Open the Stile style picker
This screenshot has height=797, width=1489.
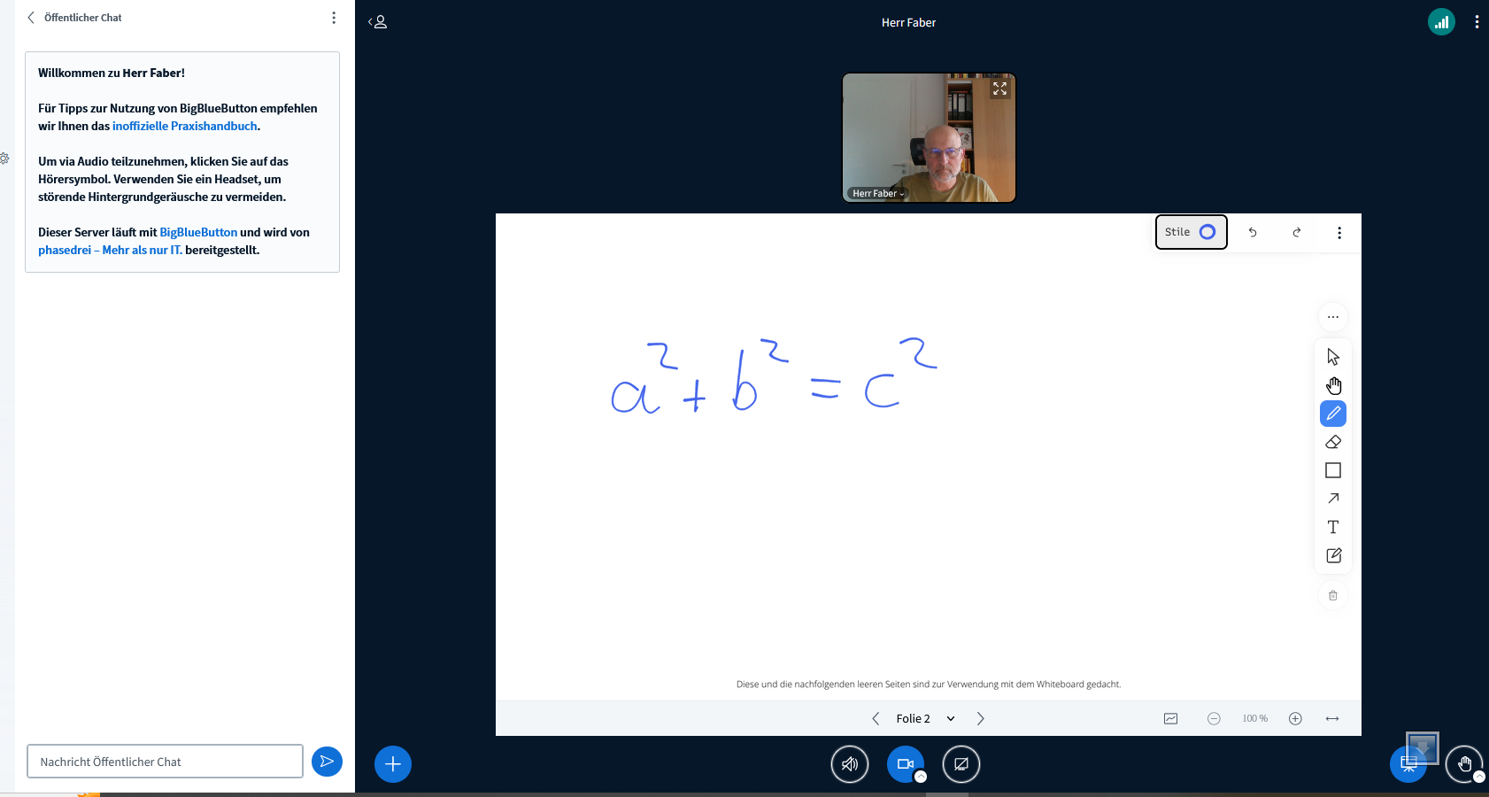pyautogui.click(x=1191, y=232)
